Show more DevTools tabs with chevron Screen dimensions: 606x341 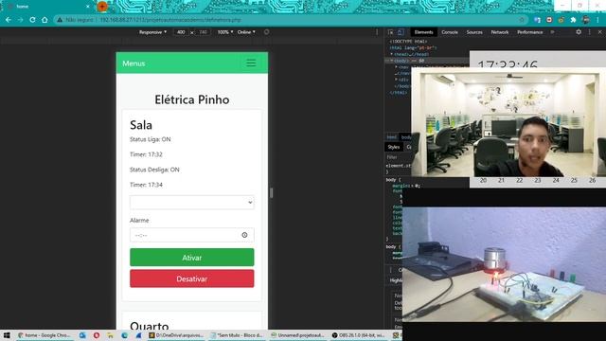552,32
